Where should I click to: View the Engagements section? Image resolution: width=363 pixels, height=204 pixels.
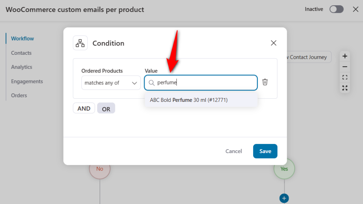click(27, 81)
